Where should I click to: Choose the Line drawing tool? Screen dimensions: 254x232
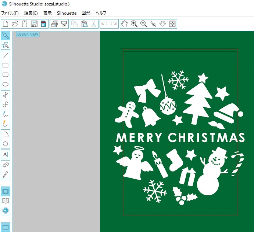coord(6,56)
